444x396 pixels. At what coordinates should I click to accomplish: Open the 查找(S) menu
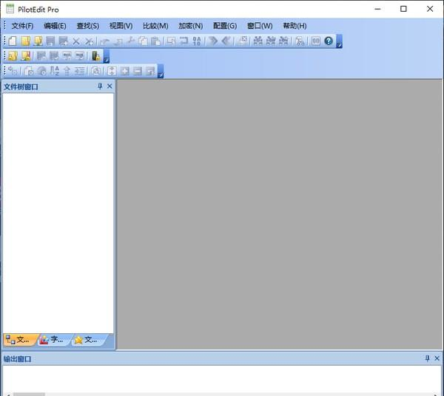[88, 26]
